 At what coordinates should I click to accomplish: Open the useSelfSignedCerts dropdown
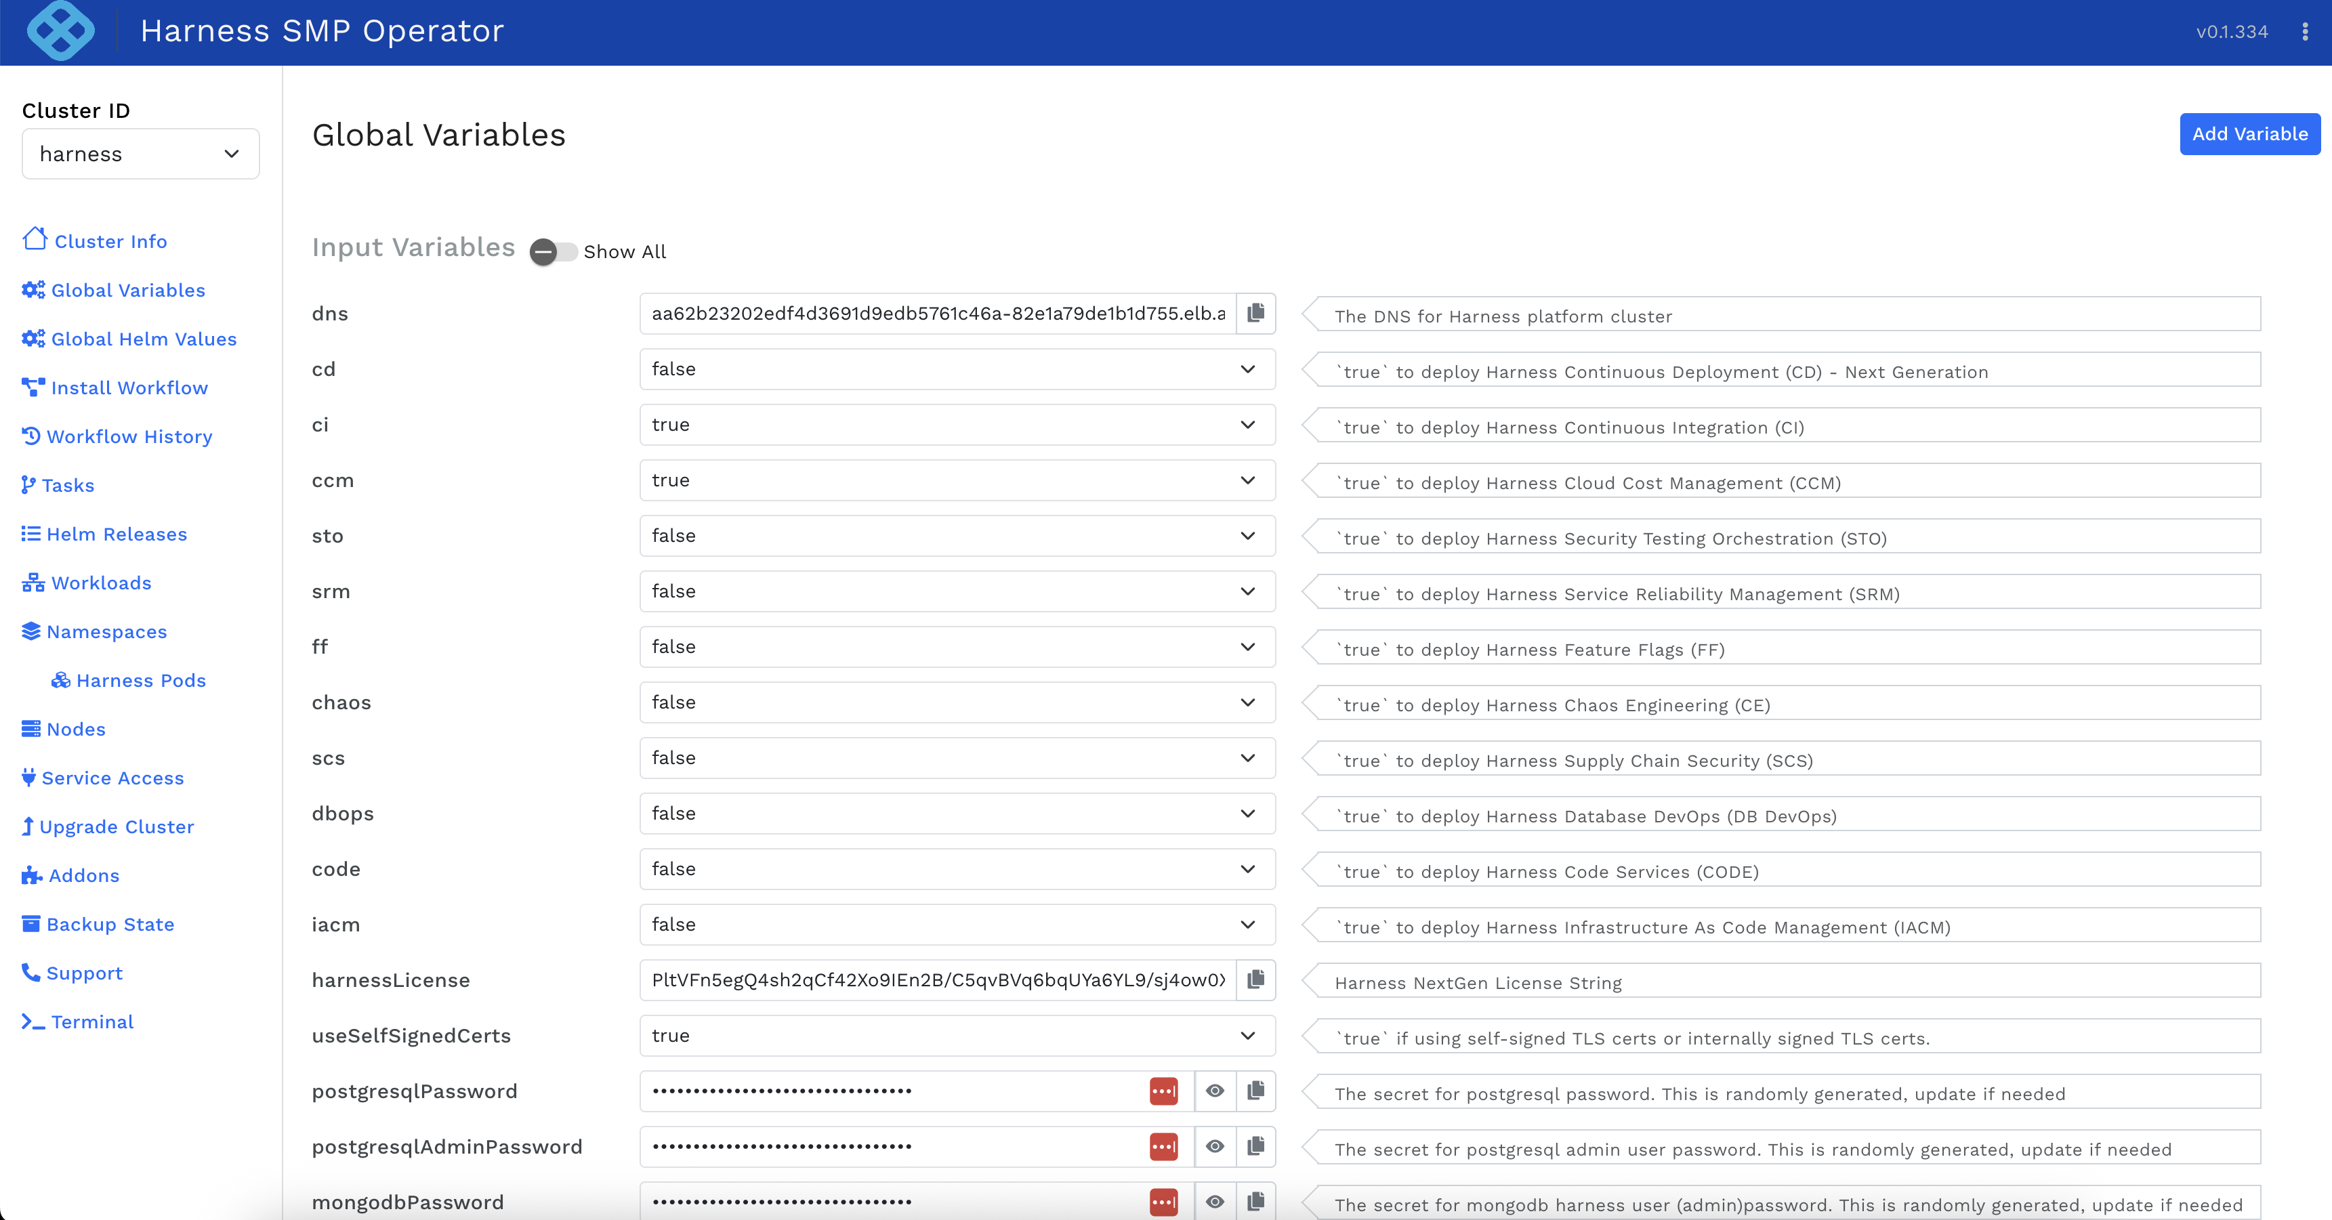pos(957,1035)
